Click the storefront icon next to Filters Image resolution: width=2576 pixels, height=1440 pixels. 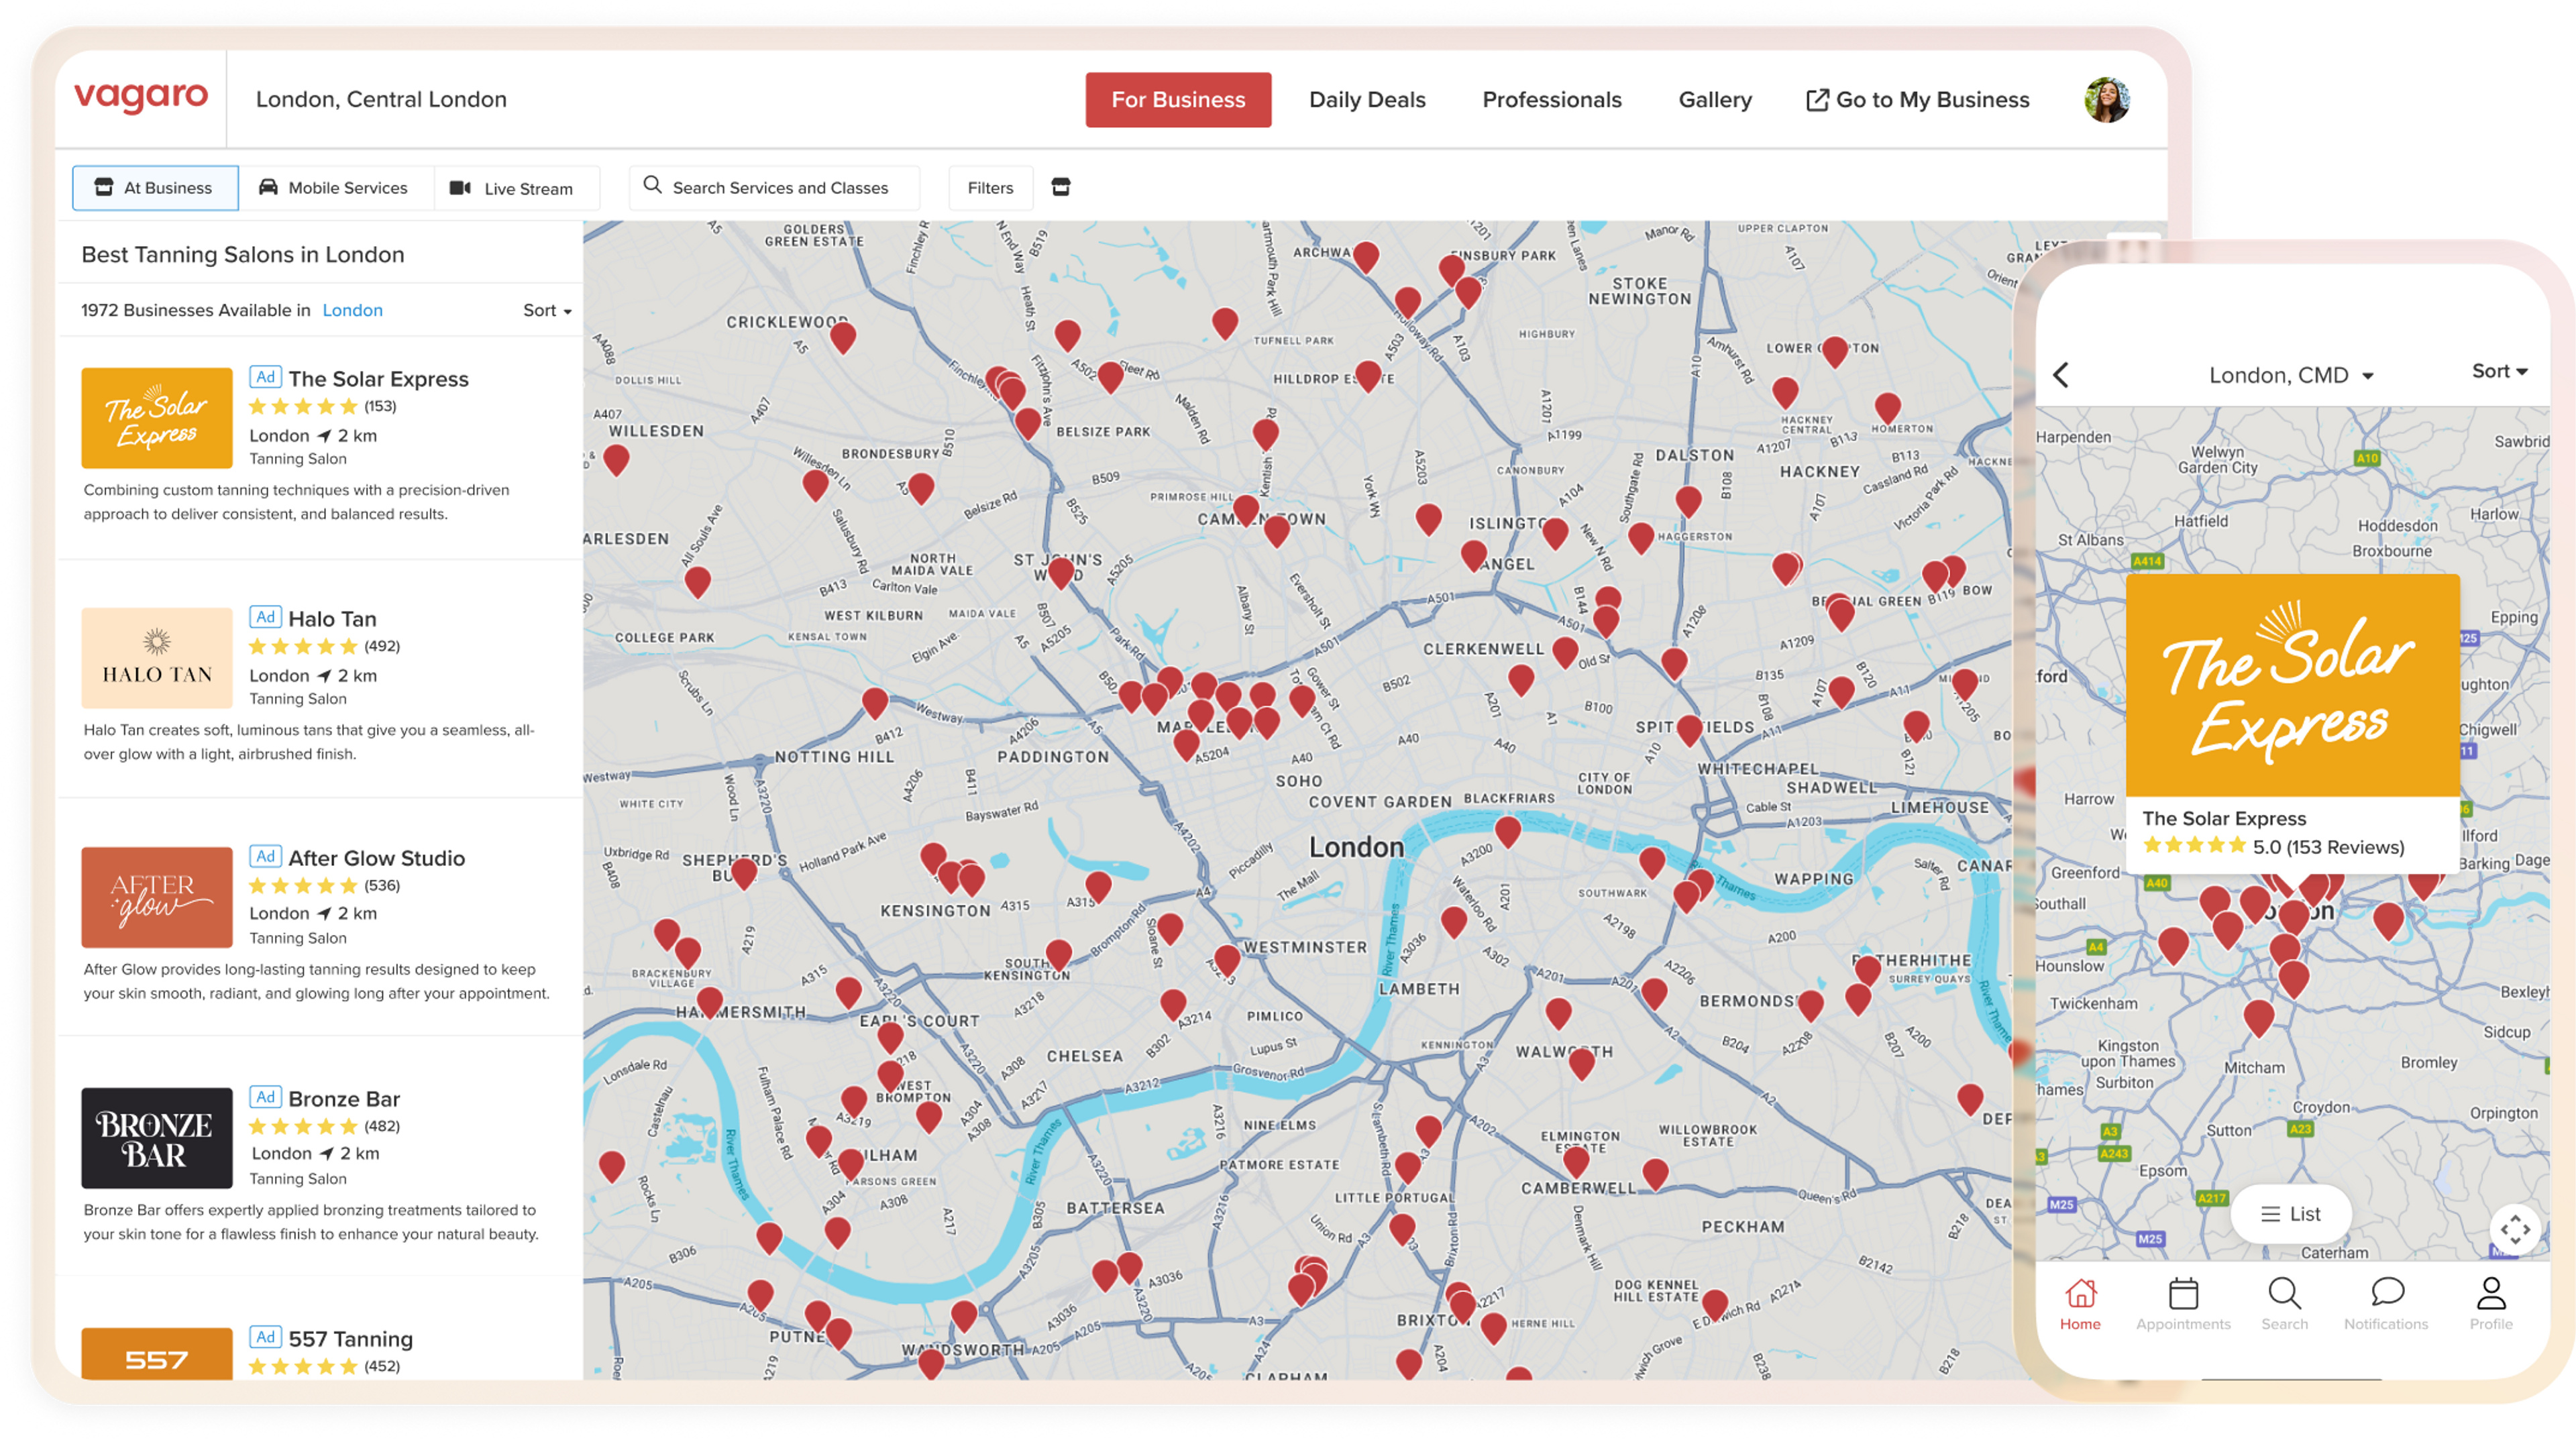click(x=1061, y=187)
